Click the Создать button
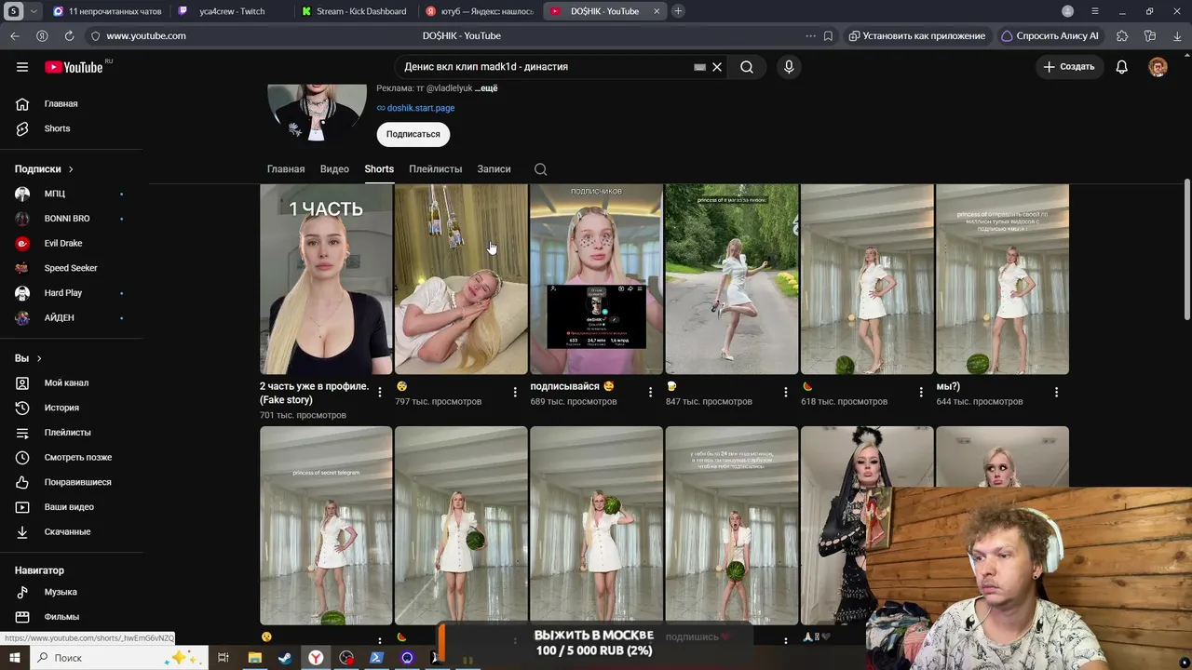Screen dimensions: 1192x670 pos(1069,67)
